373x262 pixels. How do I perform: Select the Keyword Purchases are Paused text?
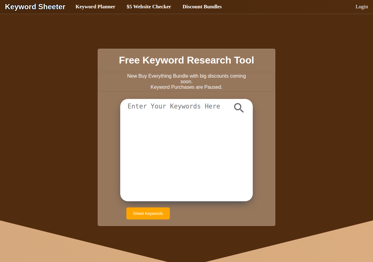(186, 87)
